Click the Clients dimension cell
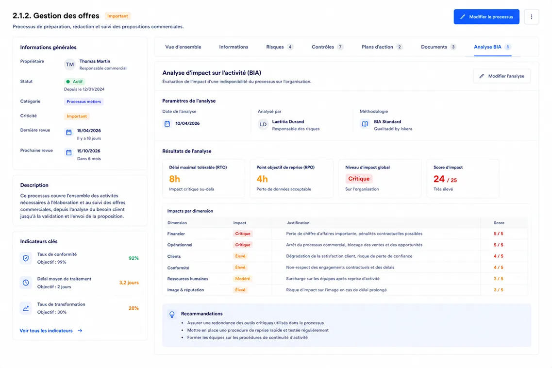552x368 pixels. 174,256
